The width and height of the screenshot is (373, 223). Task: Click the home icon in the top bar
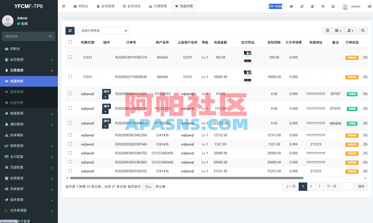pos(291,6)
